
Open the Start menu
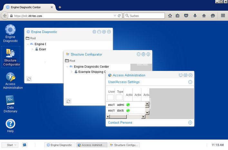click(10, 145)
